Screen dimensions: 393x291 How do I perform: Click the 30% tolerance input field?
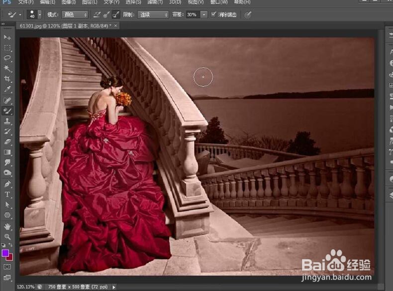(193, 15)
